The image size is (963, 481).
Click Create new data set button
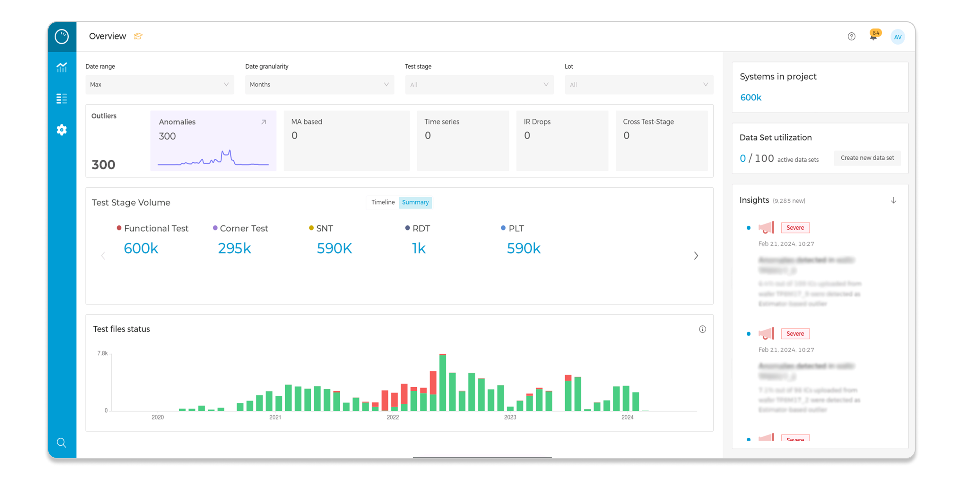(x=867, y=158)
